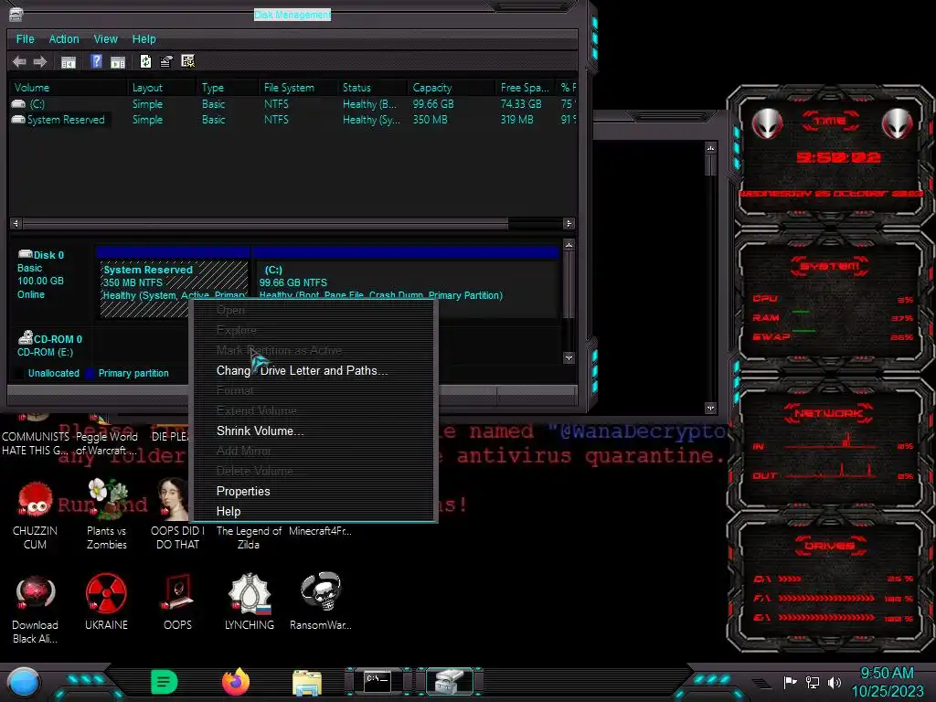
Task: Sort by the File System column header
Action: [x=299, y=88]
